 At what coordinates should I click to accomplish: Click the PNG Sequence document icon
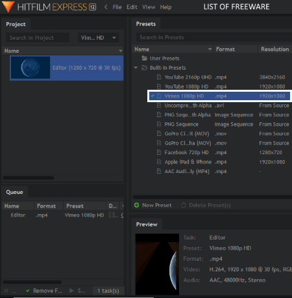tap(159, 124)
